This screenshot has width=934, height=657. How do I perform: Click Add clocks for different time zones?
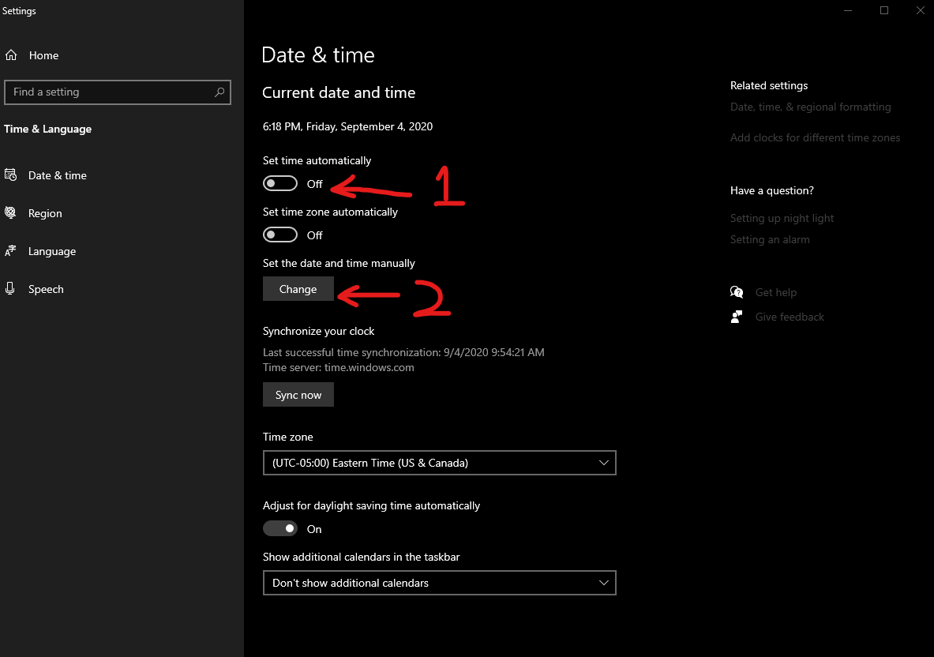point(815,137)
